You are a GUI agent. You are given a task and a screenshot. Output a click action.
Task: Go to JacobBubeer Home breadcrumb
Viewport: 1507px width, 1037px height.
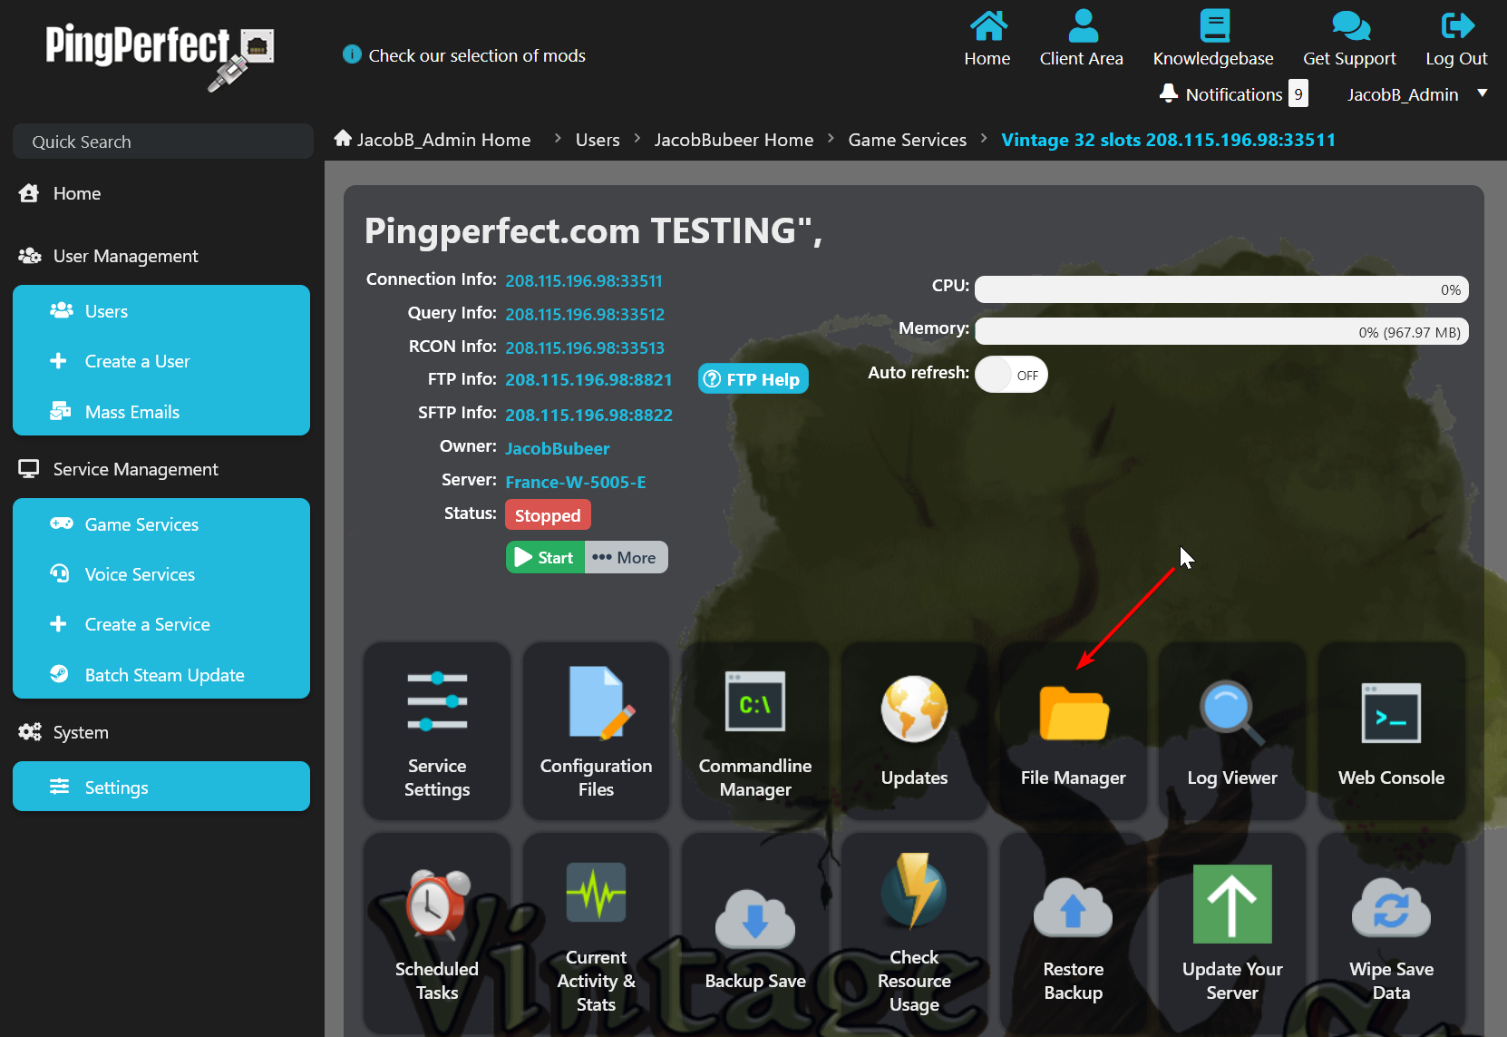(734, 140)
